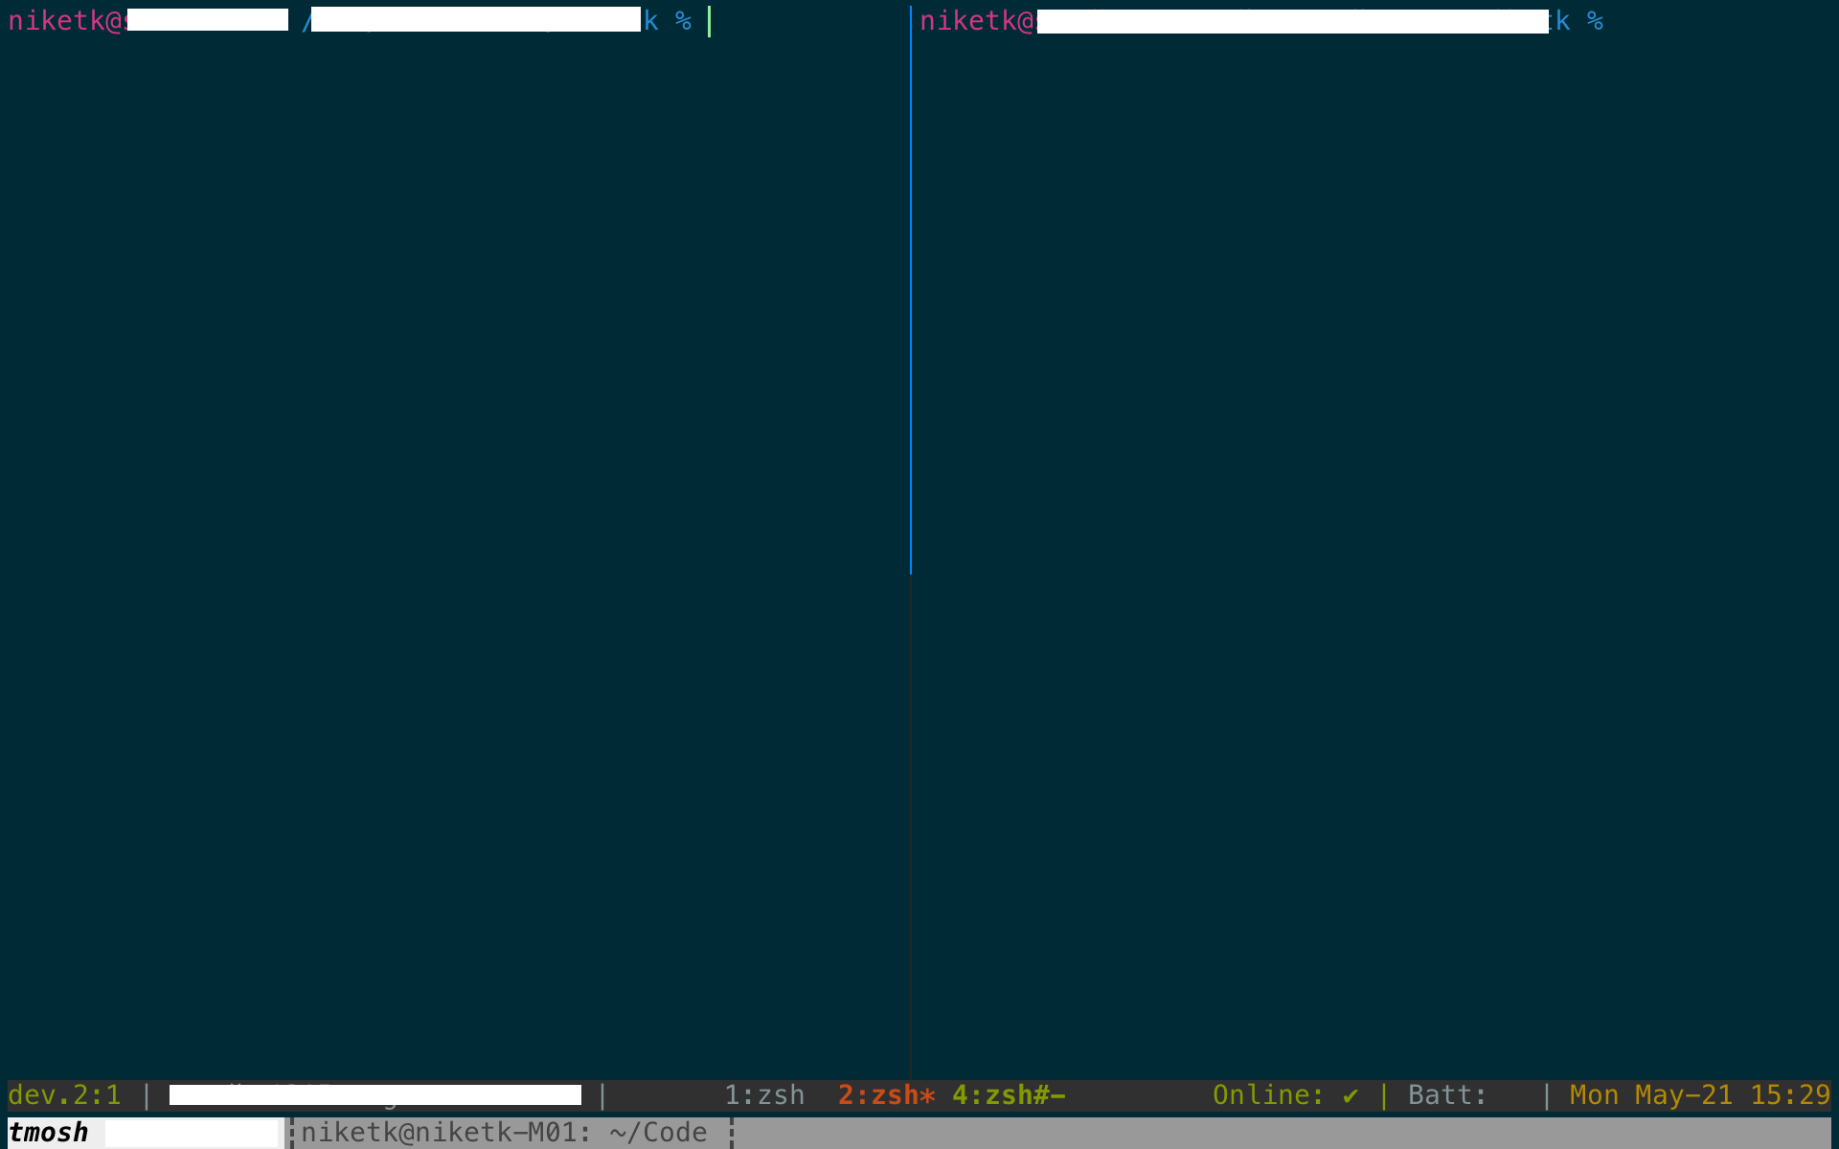Switch to window 1:zsh
The height and width of the screenshot is (1149, 1839).
(763, 1094)
